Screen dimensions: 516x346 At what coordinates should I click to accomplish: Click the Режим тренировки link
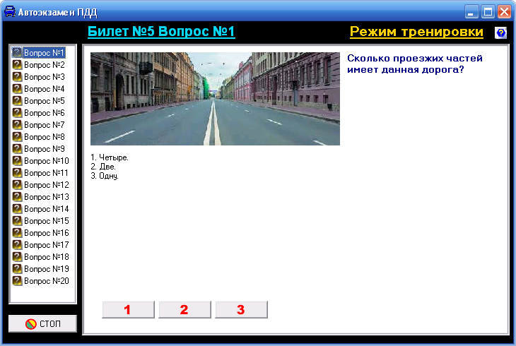tap(416, 32)
